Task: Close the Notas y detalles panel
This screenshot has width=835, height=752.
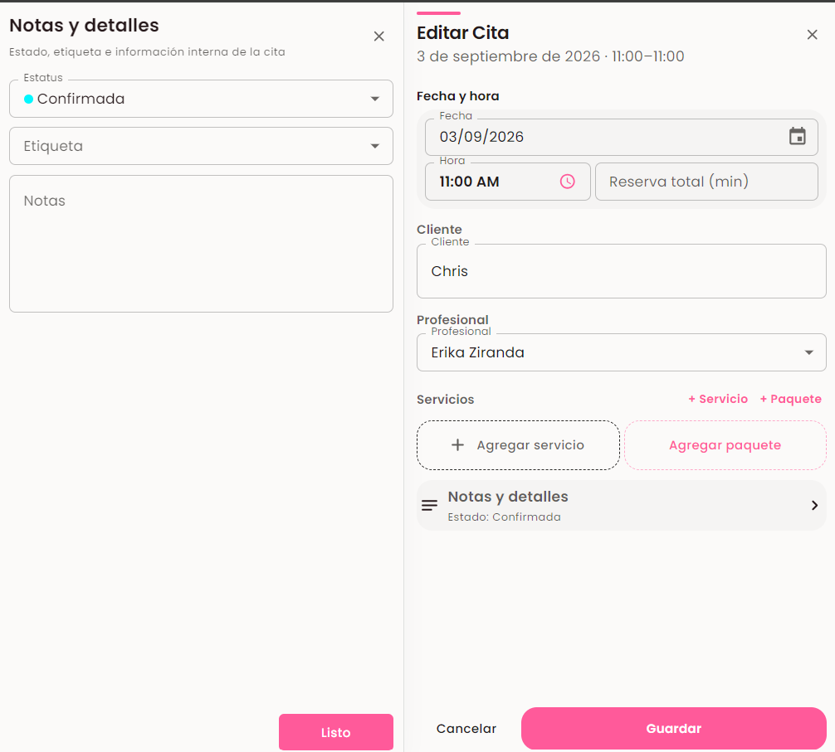Action: click(x=378, y=36)
